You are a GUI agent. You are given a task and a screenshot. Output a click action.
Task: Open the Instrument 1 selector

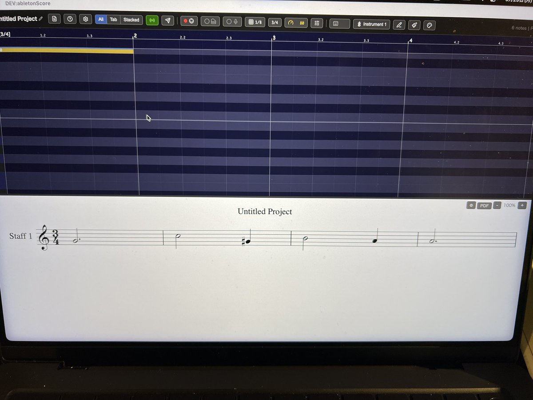(x=371, y=24)
